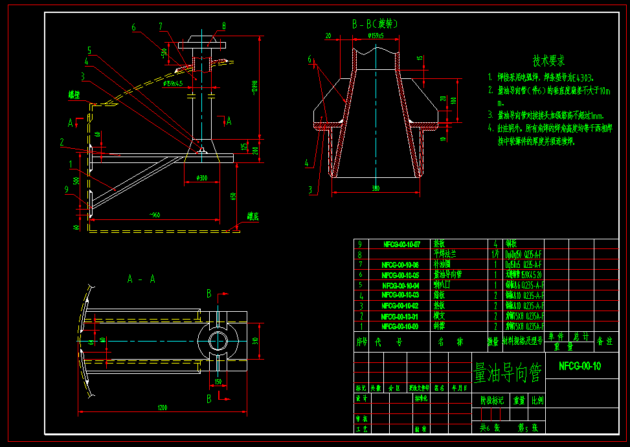This screenshot has height=447, width=630.
Task: Click the B-B(旋转) section view title
Action: point(376,24)
